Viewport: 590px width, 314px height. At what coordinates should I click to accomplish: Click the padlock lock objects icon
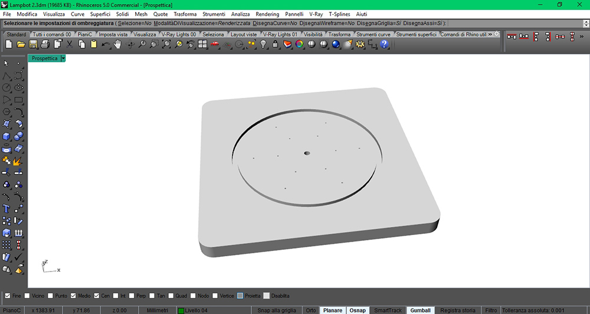click(276, 44)
